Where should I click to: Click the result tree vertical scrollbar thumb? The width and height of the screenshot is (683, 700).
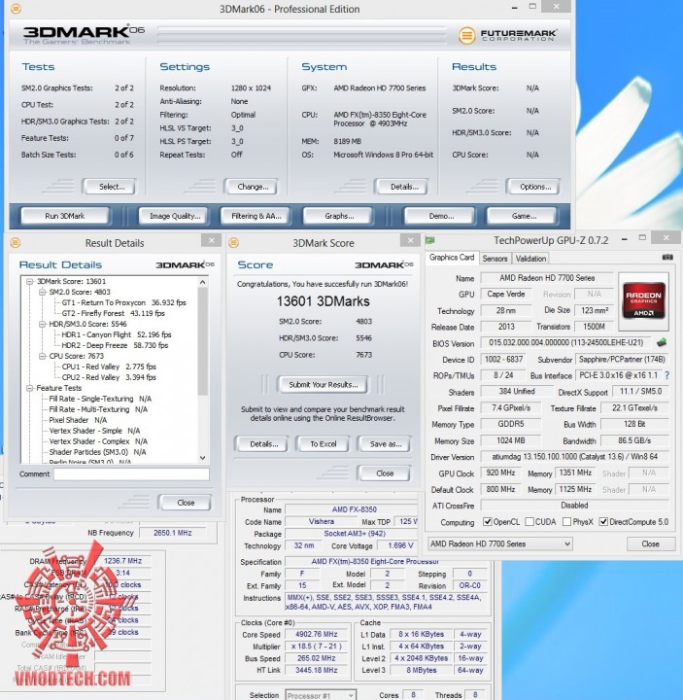[x=202, y=341]
